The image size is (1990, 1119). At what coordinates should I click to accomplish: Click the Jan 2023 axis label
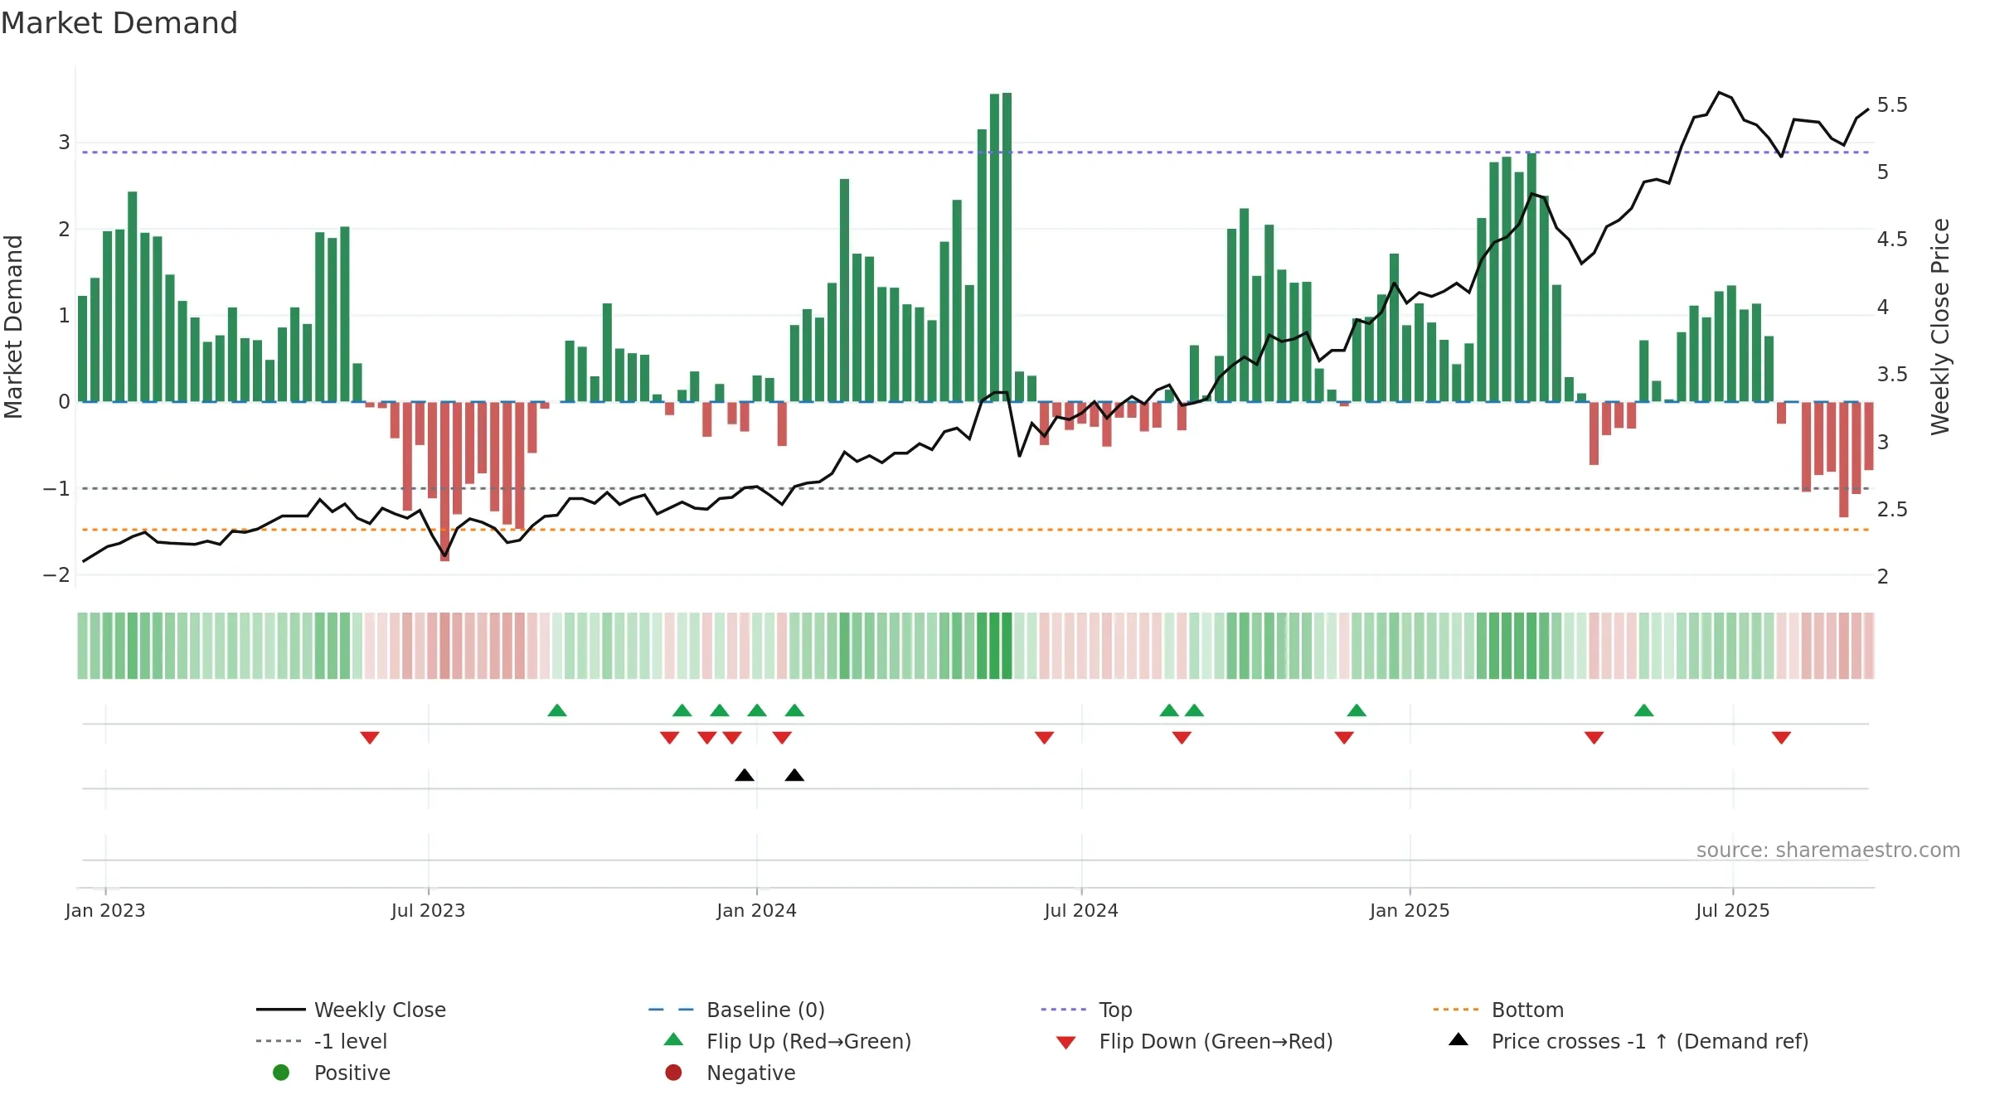[105, 910]
